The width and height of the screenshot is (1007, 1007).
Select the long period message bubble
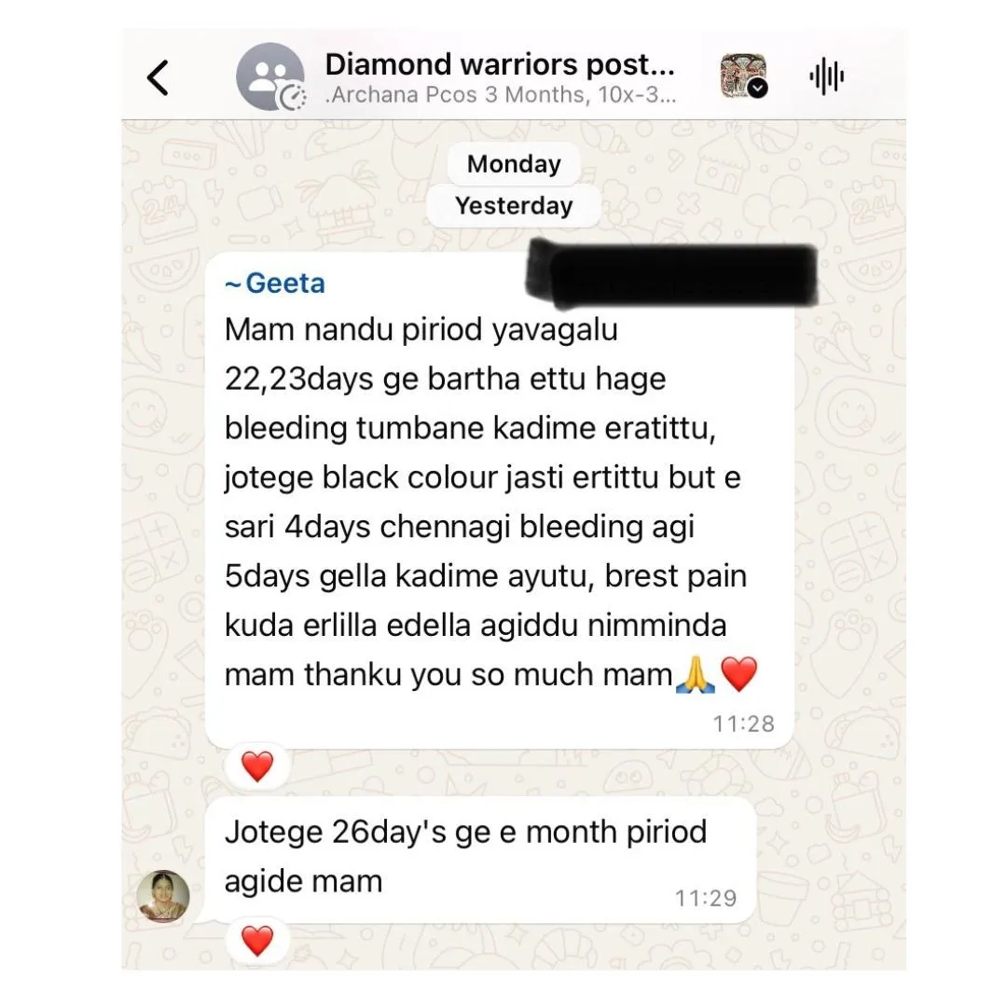(500, 501)
